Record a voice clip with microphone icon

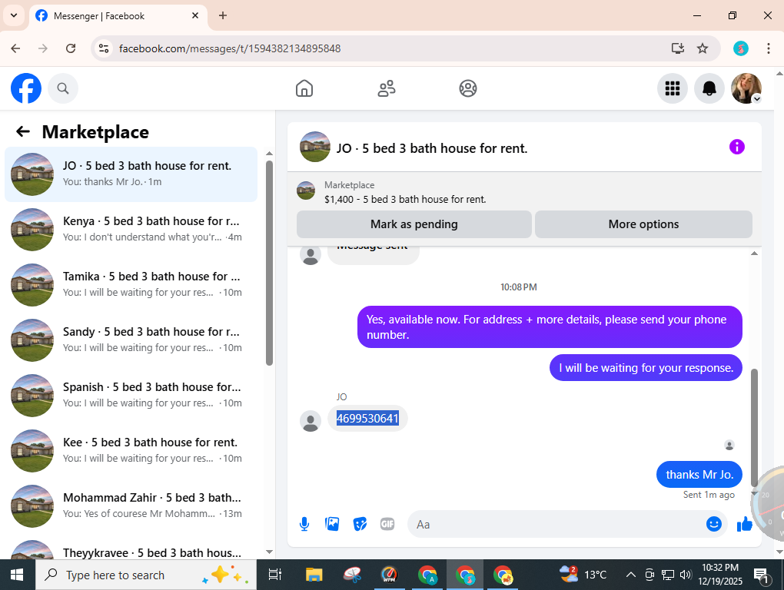pos(304,524)
